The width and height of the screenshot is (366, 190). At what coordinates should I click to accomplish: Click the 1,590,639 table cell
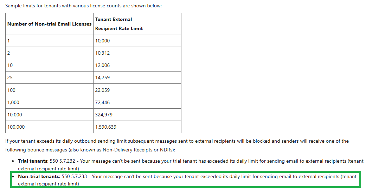tap(137, 127)
